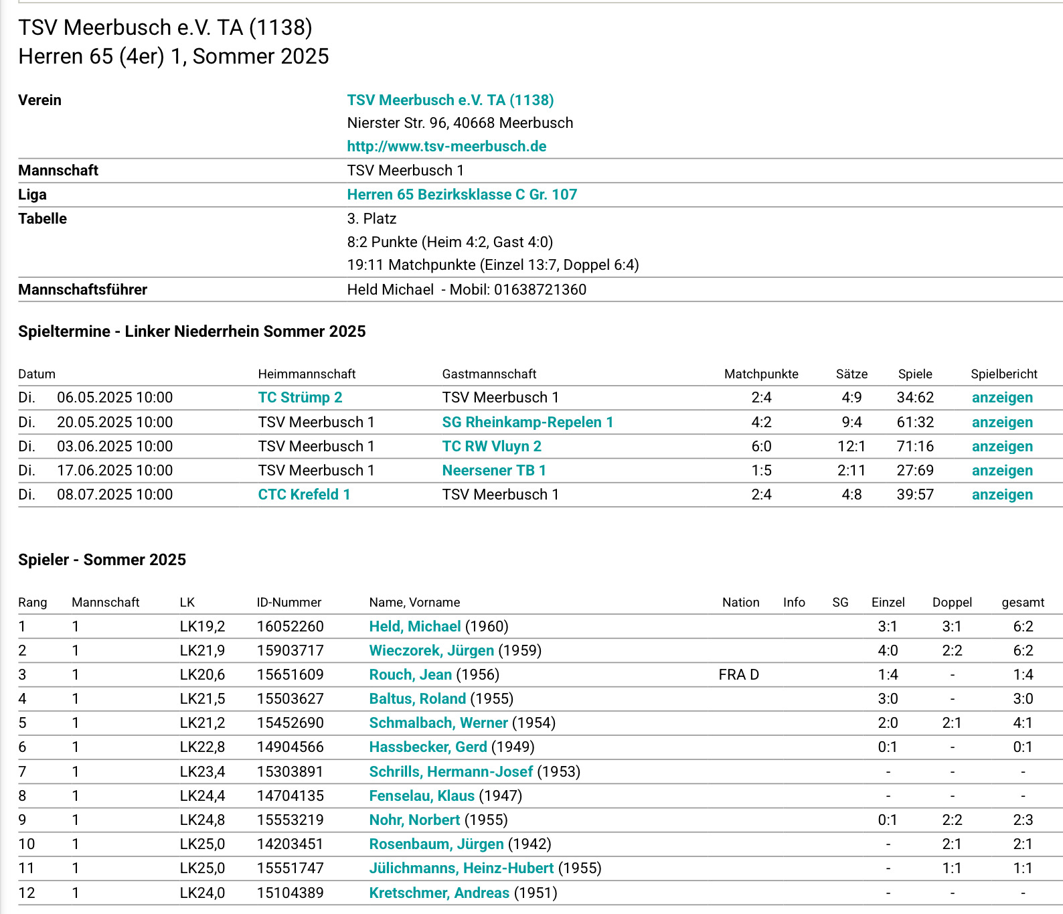
Task: Open SG Rheinkamp-Repelen 1 team link
Action: (527, 423)
